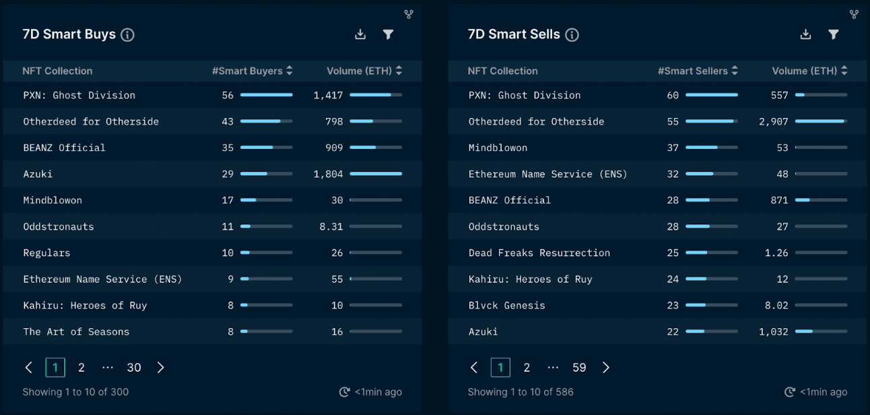Open PXN: Ghost Division in Smart Sells
The width and height of the screenshot is (870, 415).
pos(525,95)
